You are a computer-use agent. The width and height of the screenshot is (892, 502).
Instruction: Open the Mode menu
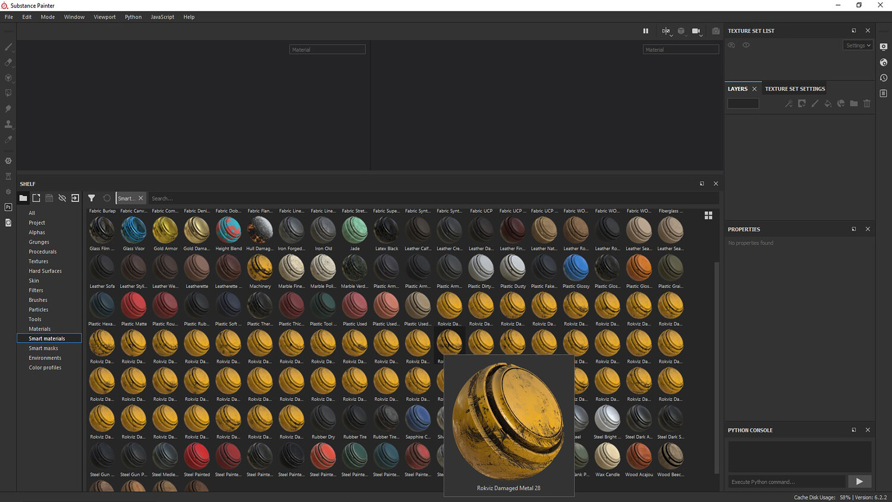(48, 17)
